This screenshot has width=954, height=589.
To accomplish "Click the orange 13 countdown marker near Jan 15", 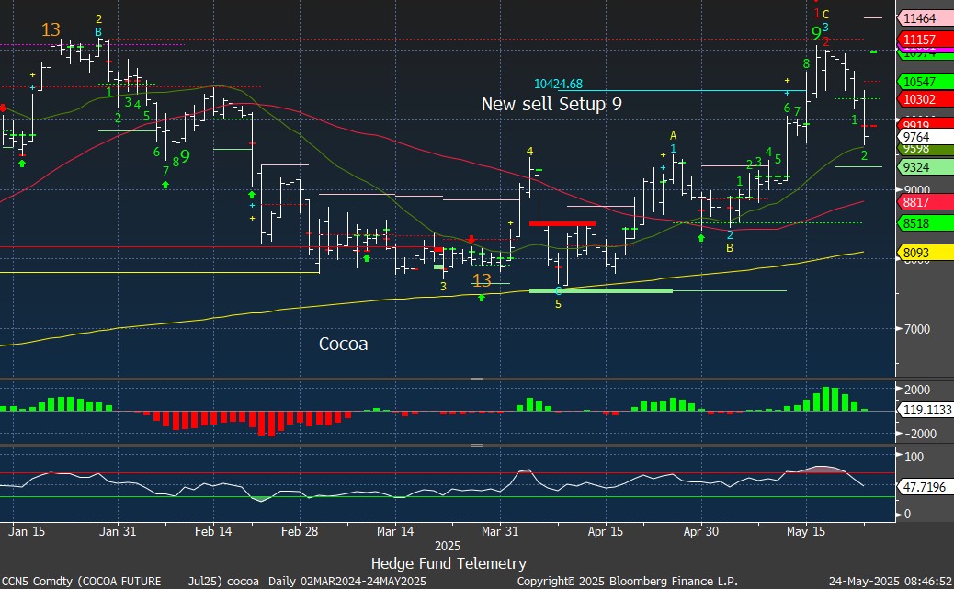I will pos(51,30).
